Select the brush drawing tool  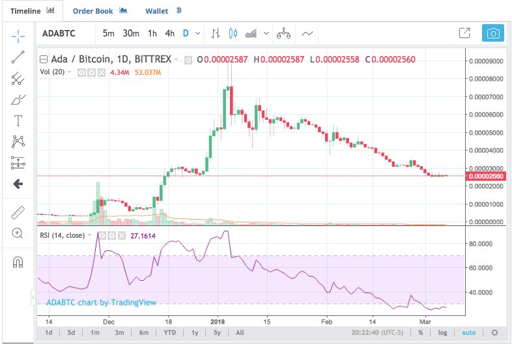(18, 100)
